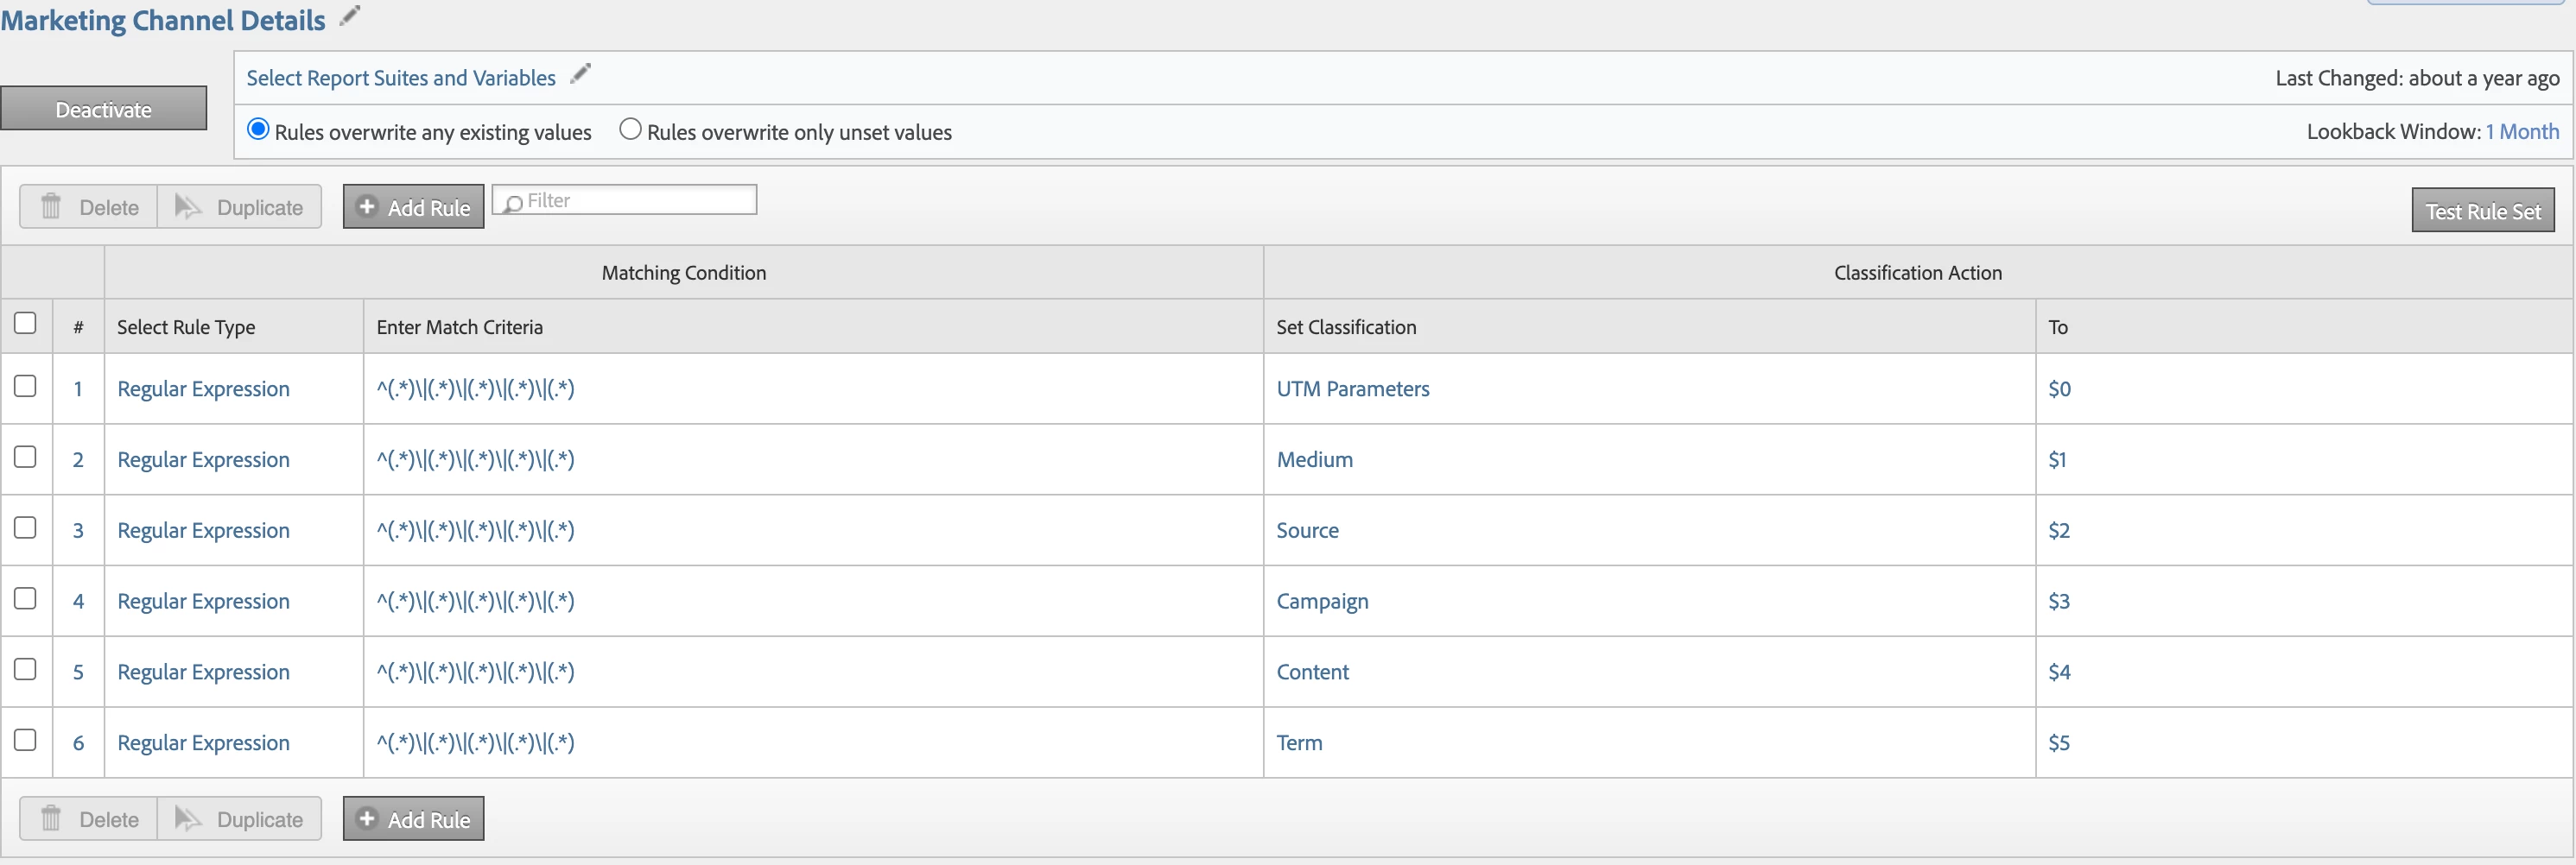The image size is (2576, 865).
Task: Click edit pencil next to Select Report Suites
Action: [x=580, y=75]
